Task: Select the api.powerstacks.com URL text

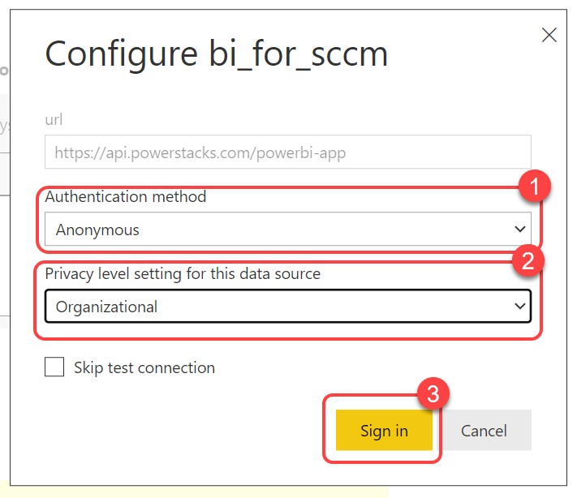Action: 200,152
